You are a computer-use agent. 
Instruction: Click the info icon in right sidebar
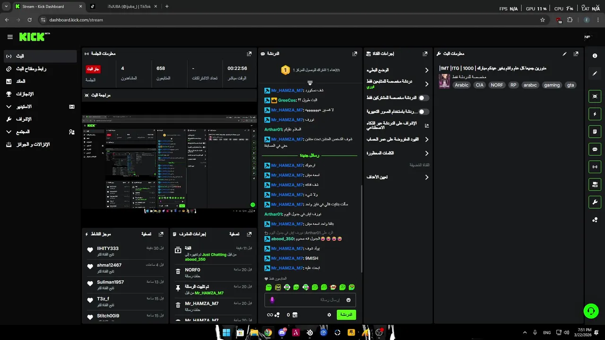595,56
